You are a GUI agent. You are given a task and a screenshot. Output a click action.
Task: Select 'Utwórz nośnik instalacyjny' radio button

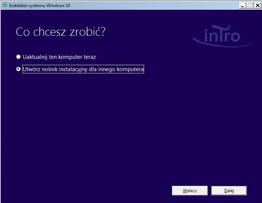(18, 69)
